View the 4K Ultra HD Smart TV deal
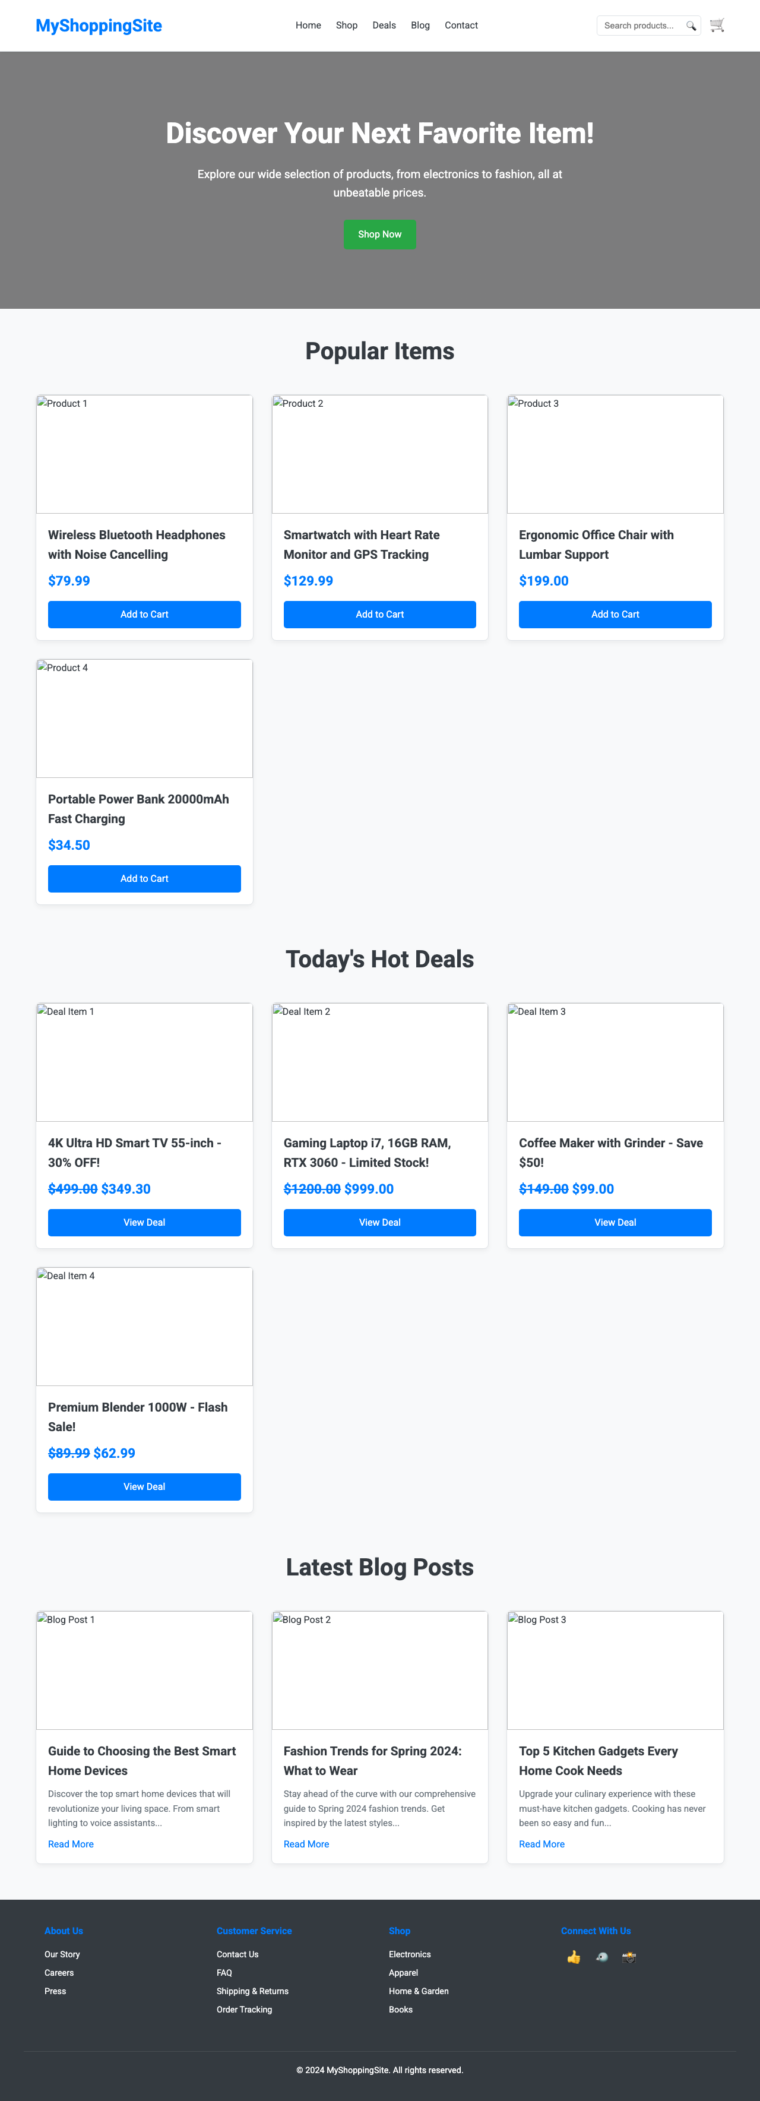This screenshot has width=760, height=2101. (x=144, y=1222)
